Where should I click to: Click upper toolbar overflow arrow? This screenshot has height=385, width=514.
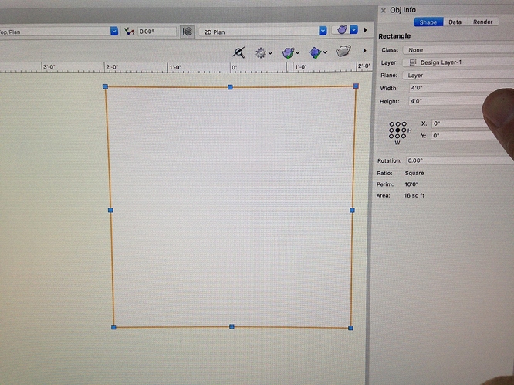pos(365,30)
